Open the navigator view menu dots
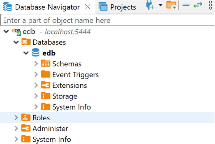 211,6
